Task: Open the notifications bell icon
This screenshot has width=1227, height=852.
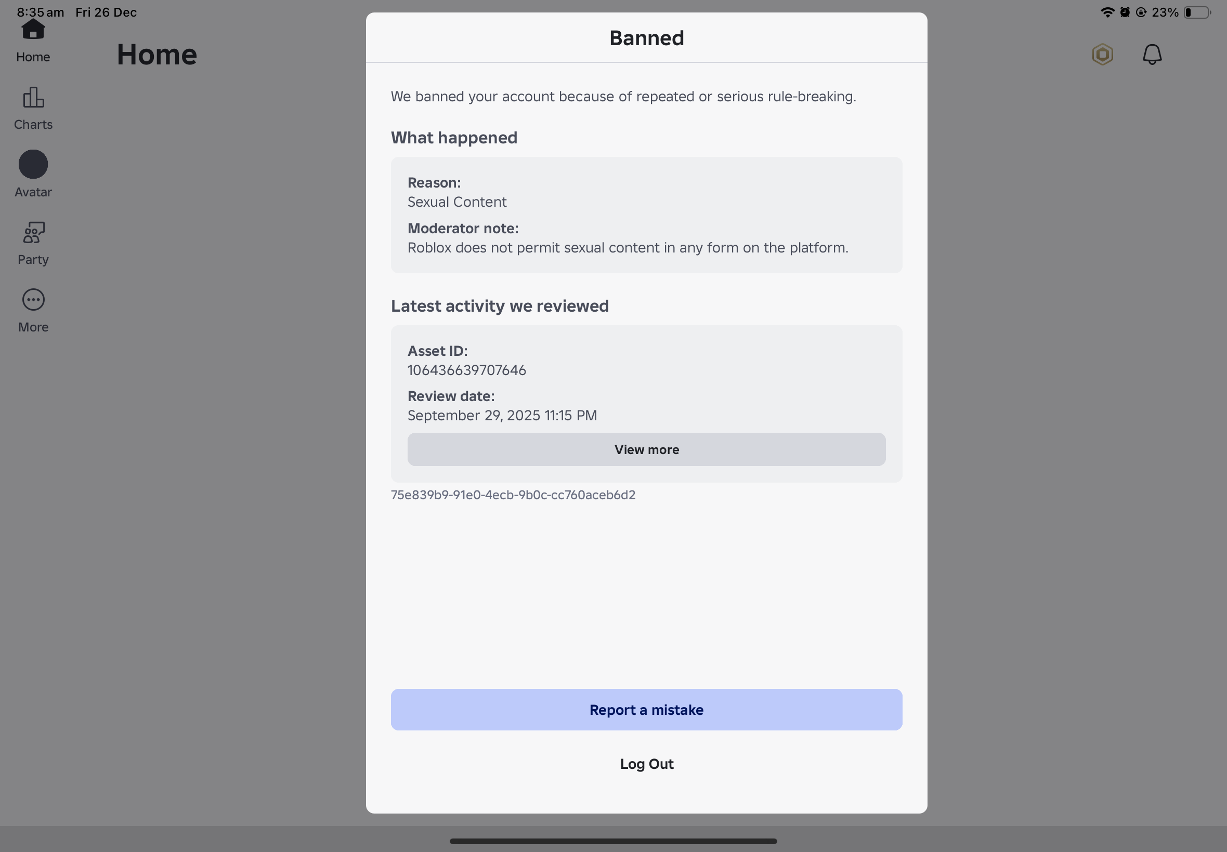Action: (1152, 55)
